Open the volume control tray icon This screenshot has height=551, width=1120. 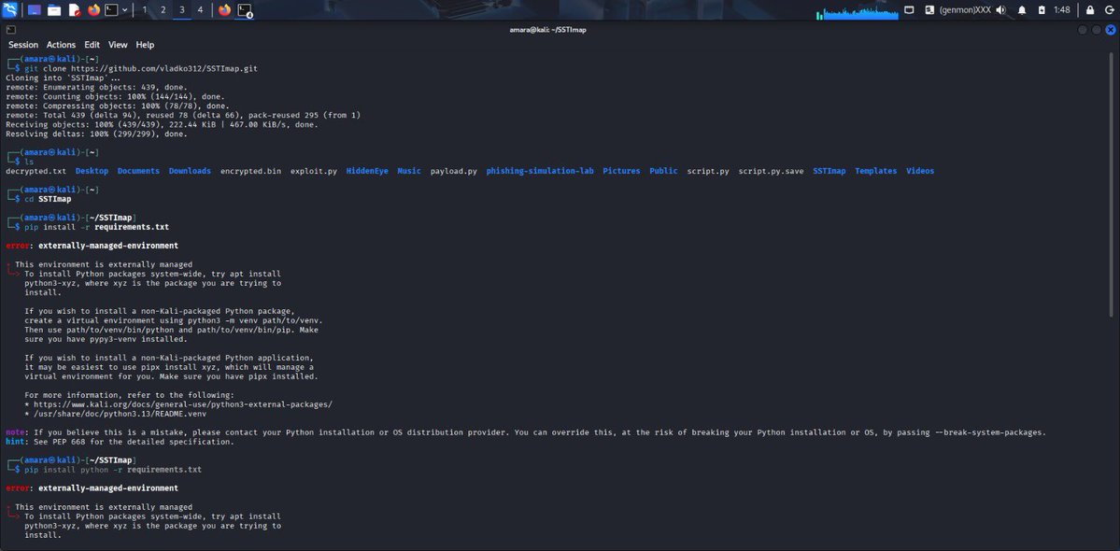pos(1000,10)
